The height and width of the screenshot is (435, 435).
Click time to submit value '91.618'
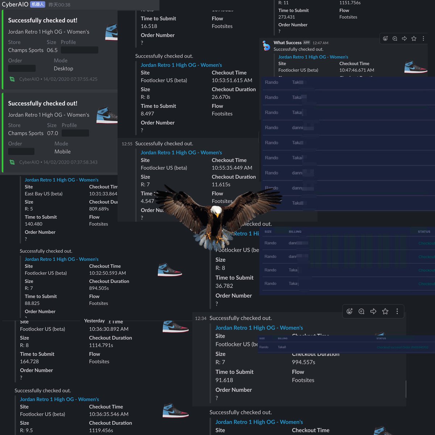point(224,380)
